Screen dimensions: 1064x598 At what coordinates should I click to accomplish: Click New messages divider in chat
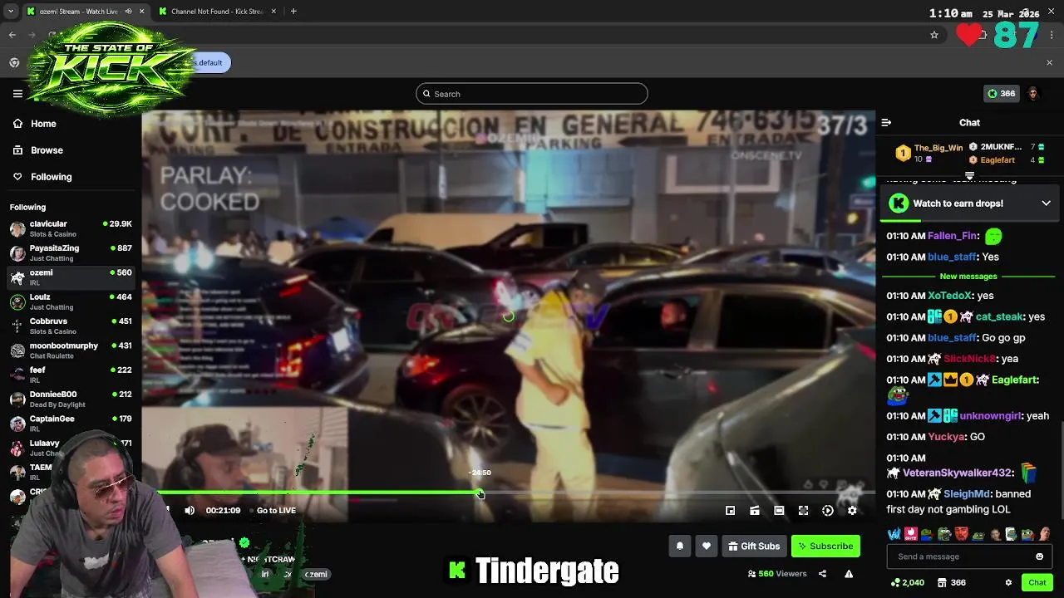pyautogui.click(x=968, y=277)
